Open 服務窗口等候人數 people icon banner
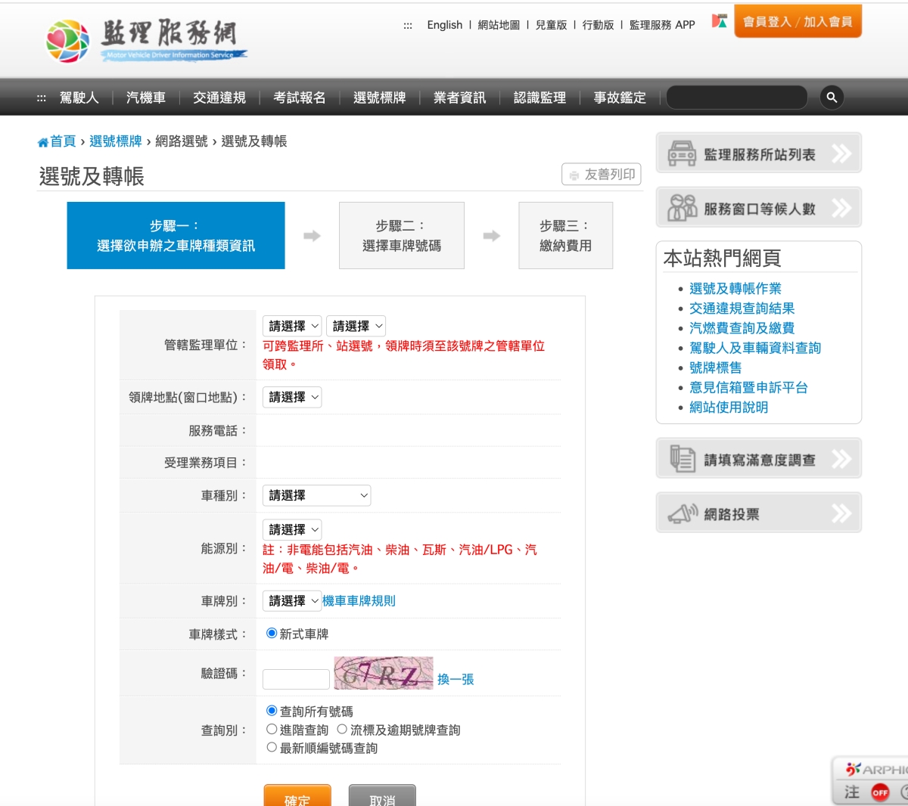Viewport: 908px width, 806px height. (x=682, y=208)
